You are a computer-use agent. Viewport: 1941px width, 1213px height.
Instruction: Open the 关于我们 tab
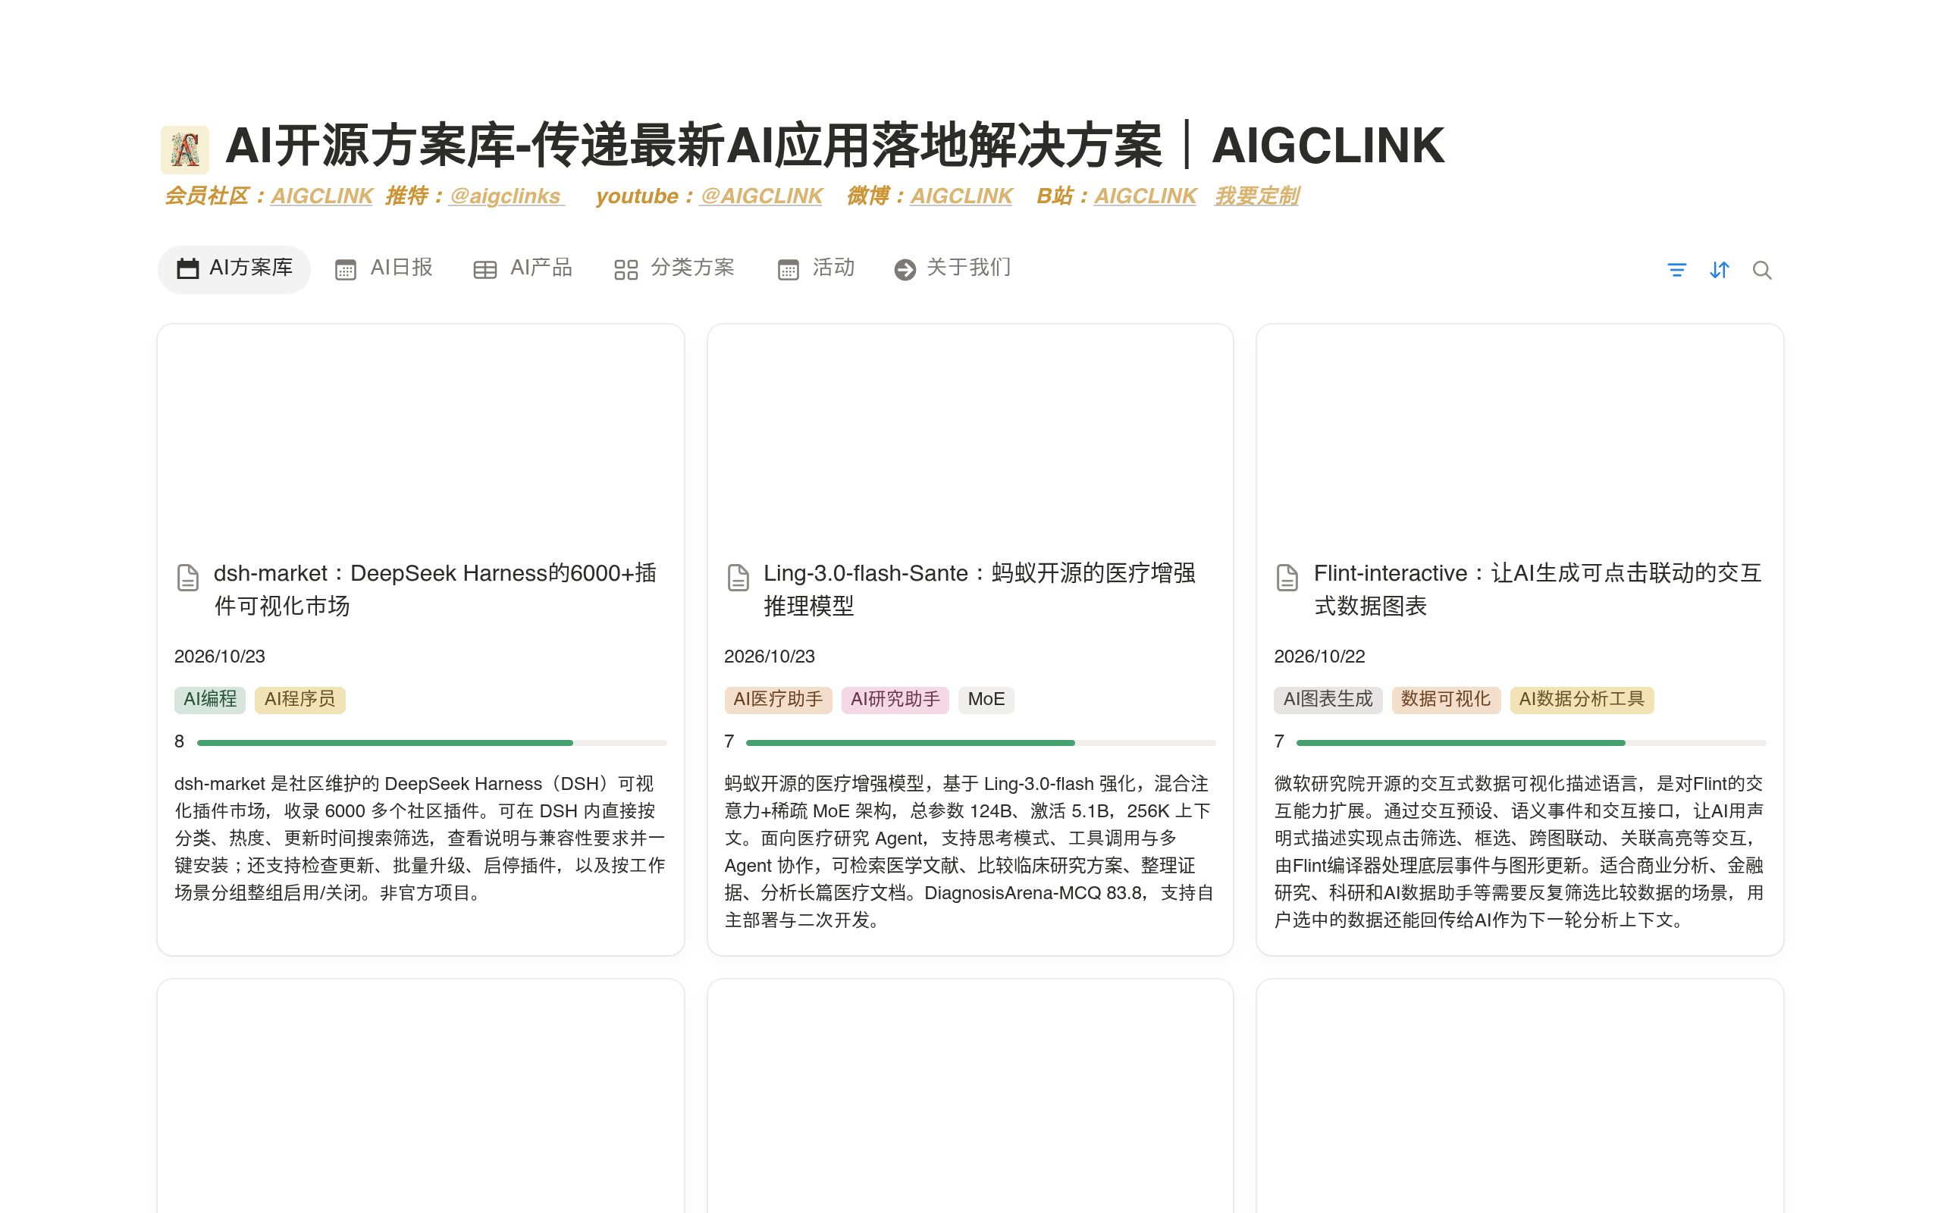click(953, 268)
